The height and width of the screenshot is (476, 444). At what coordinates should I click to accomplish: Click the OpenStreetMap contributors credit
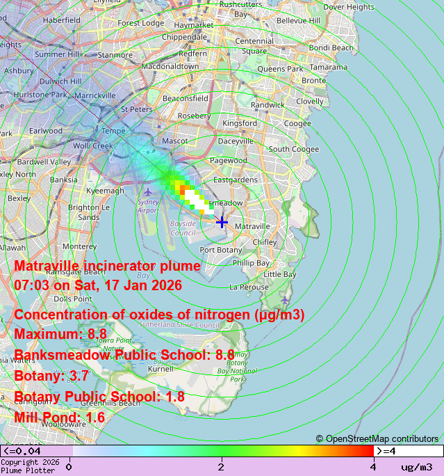pos(377,438)
